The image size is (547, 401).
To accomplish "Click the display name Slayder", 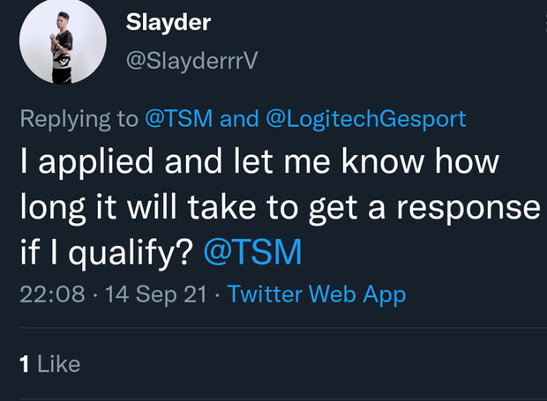I will click(169, 23).
